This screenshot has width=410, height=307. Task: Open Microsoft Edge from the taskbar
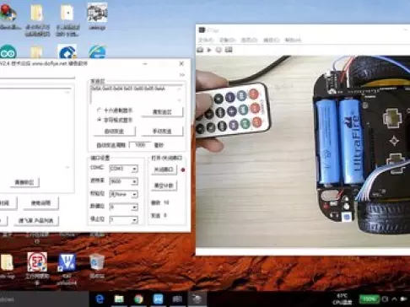point(100,299)
